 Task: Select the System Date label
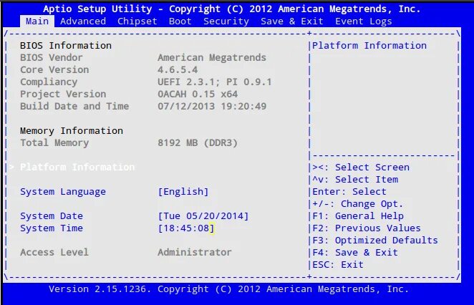52,216
